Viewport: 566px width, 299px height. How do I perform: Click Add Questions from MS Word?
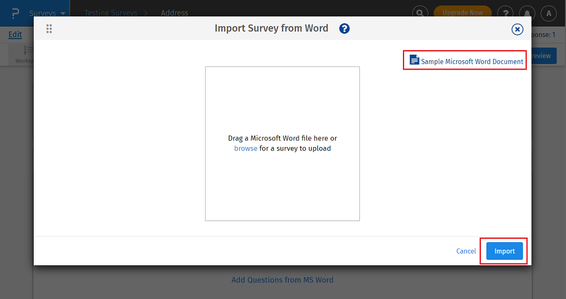pyautogui.click(x=282, y=280)
